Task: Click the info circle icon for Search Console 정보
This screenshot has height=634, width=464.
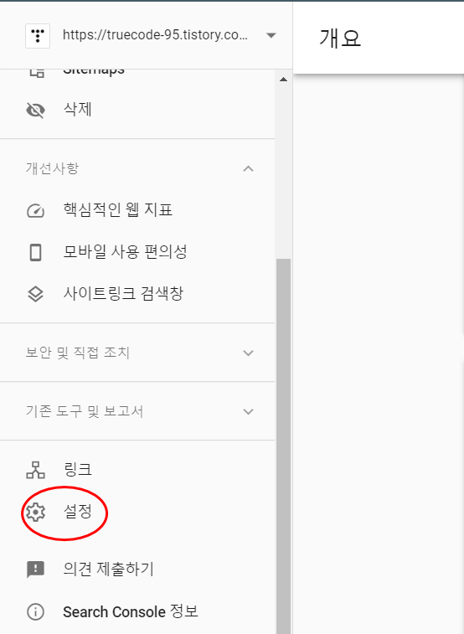Action: tap(35, 611)
